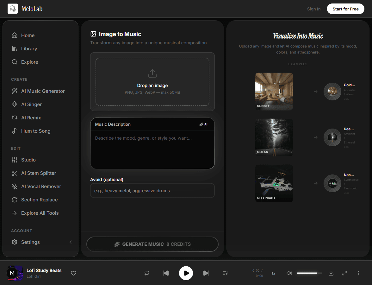Click Sign In link
Screen dimensions: 372x285
coord(314,9)
